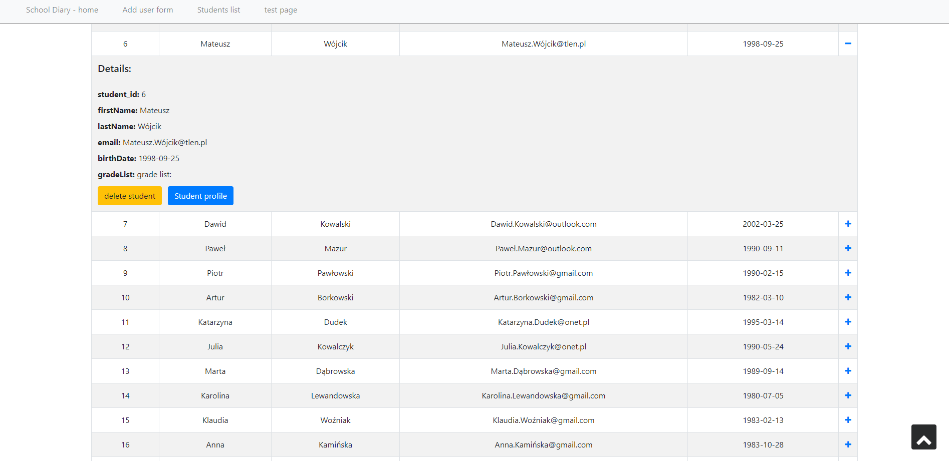This screenshot has width=949, height=461.
Task: Select email Marta.Dąbrowska@gmail.com
Action: tap(544, 371)
